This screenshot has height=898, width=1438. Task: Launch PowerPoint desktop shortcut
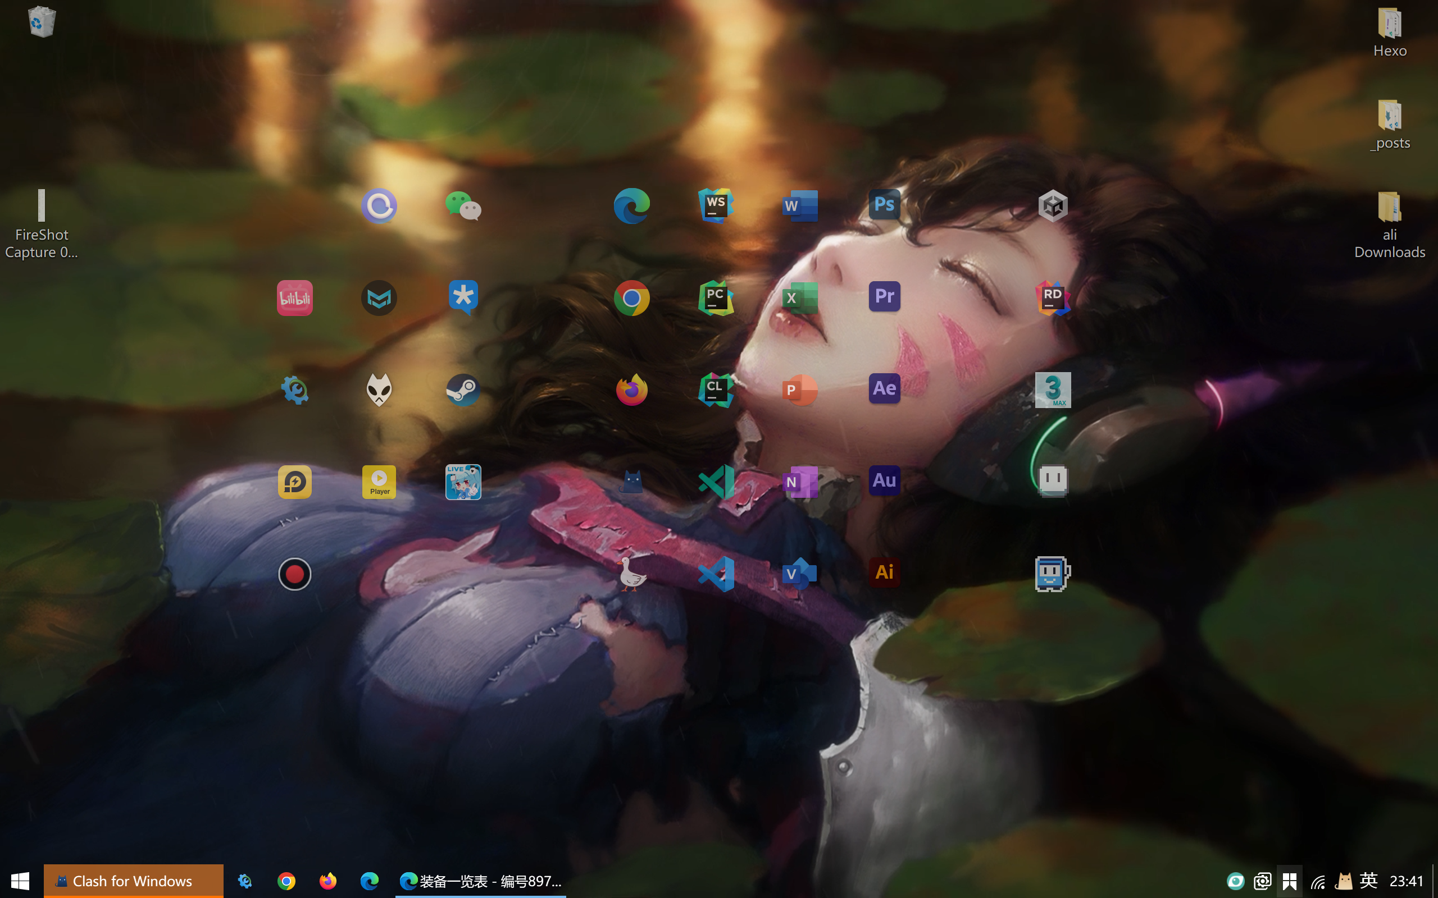pyautogui.click(x=800, y=390)
